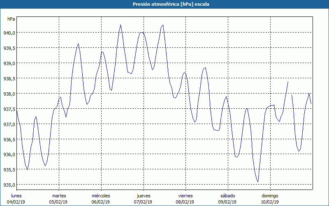This screenshot has height=206, width=329.
Task: Click the date label 04/02/19
Action: pyautogui.click(x=16, y=202)
